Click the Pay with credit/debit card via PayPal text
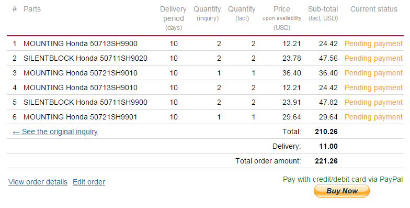The width and height of the screenshot is (410, 208). point(343,179)
